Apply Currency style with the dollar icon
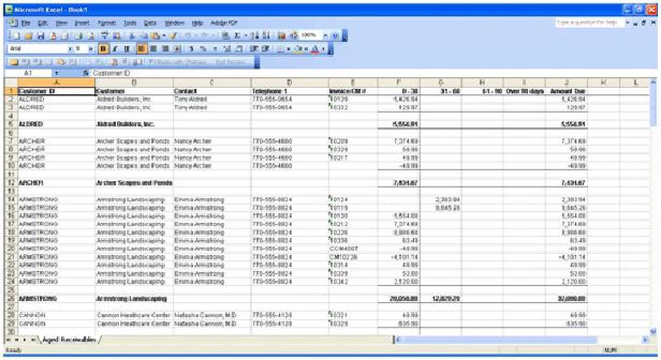The height and width of the screenshot is (360, 661). point(191,49)
